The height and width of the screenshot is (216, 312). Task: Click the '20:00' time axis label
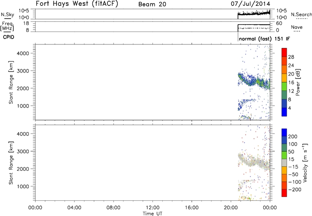230,208
